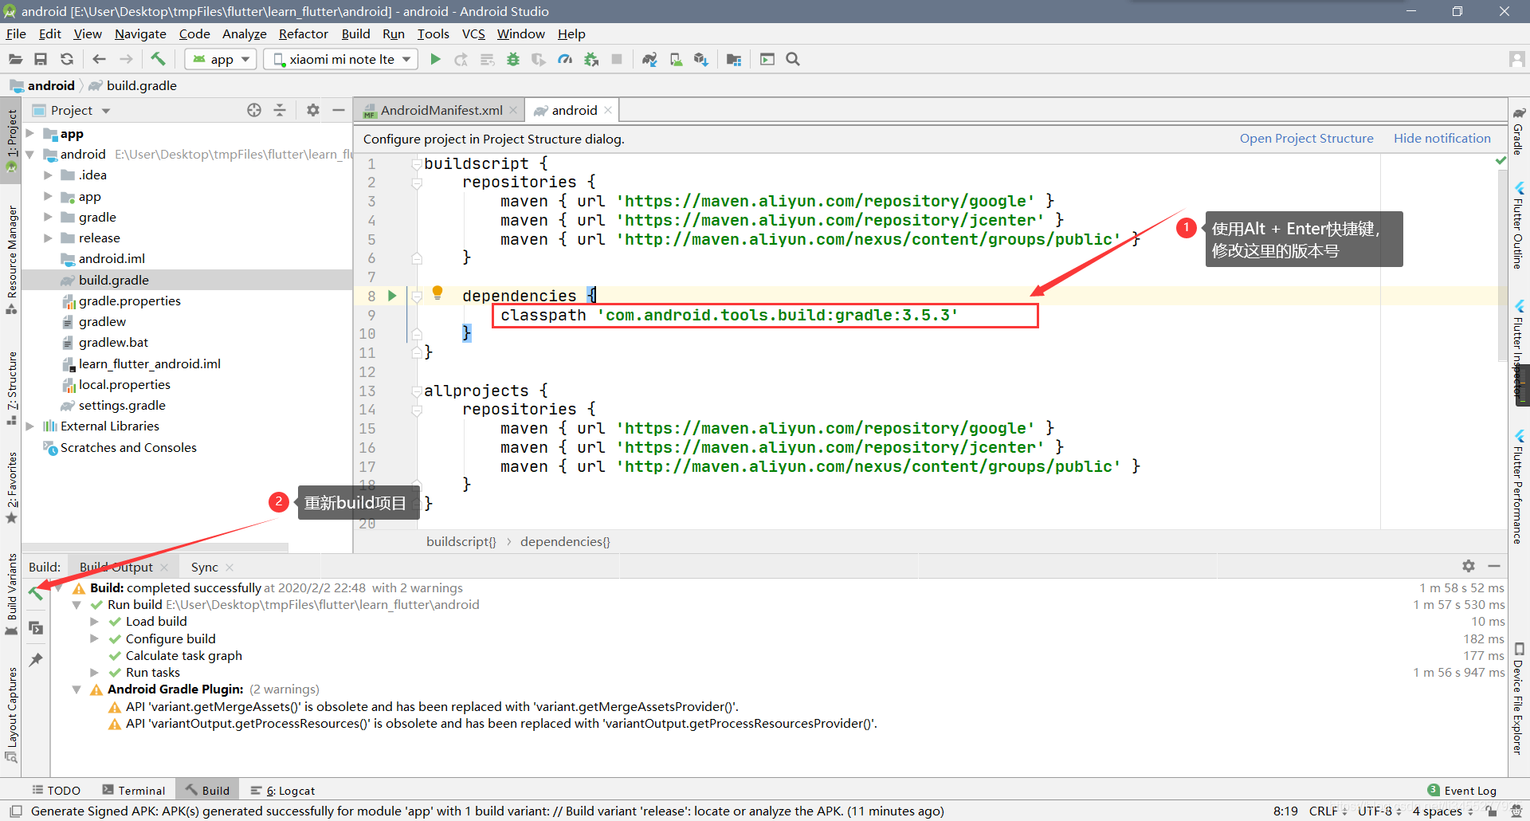
Task: Open the Refactor menu
Action: click(303, 33)
